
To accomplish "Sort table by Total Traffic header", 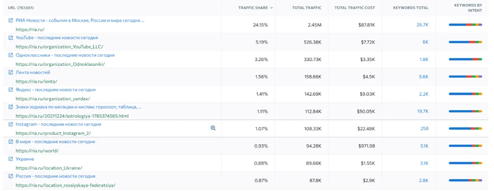I will click(x=306, y=8).
